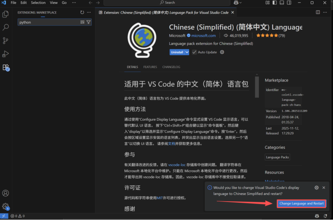
Task: Toggle the primary side bar
Action: pos(274,2)
